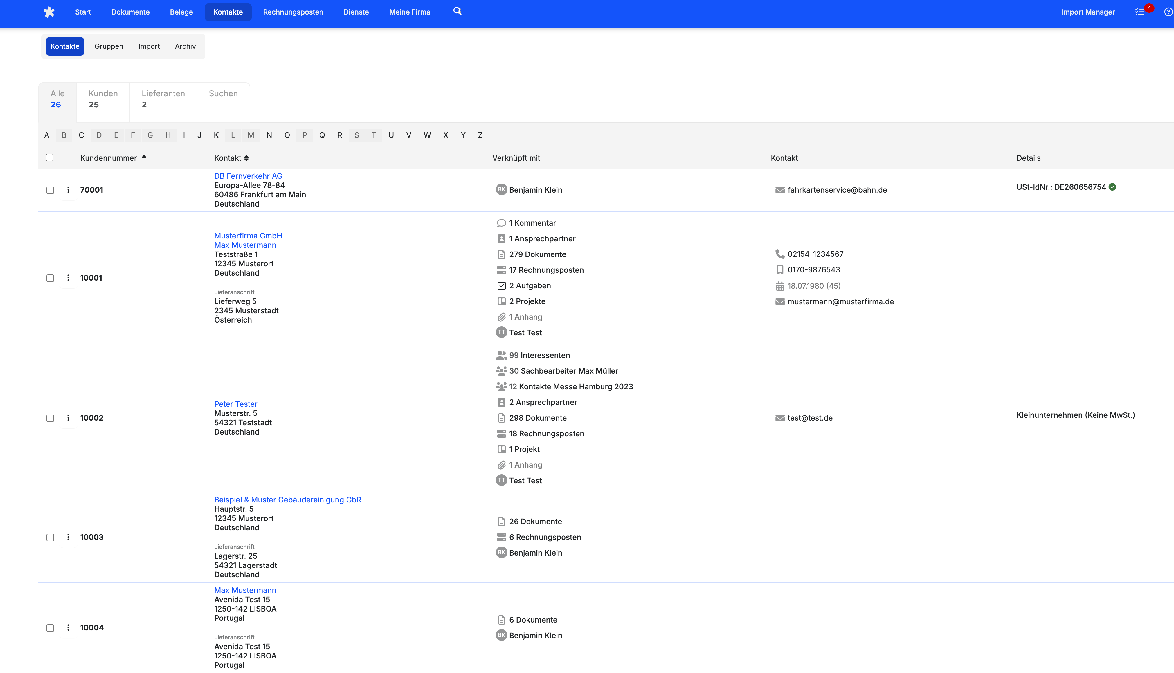Click green verified checkmark beside USt-IdNr.
Viewport: 1174px width, 673px height.
point(1112,187)
